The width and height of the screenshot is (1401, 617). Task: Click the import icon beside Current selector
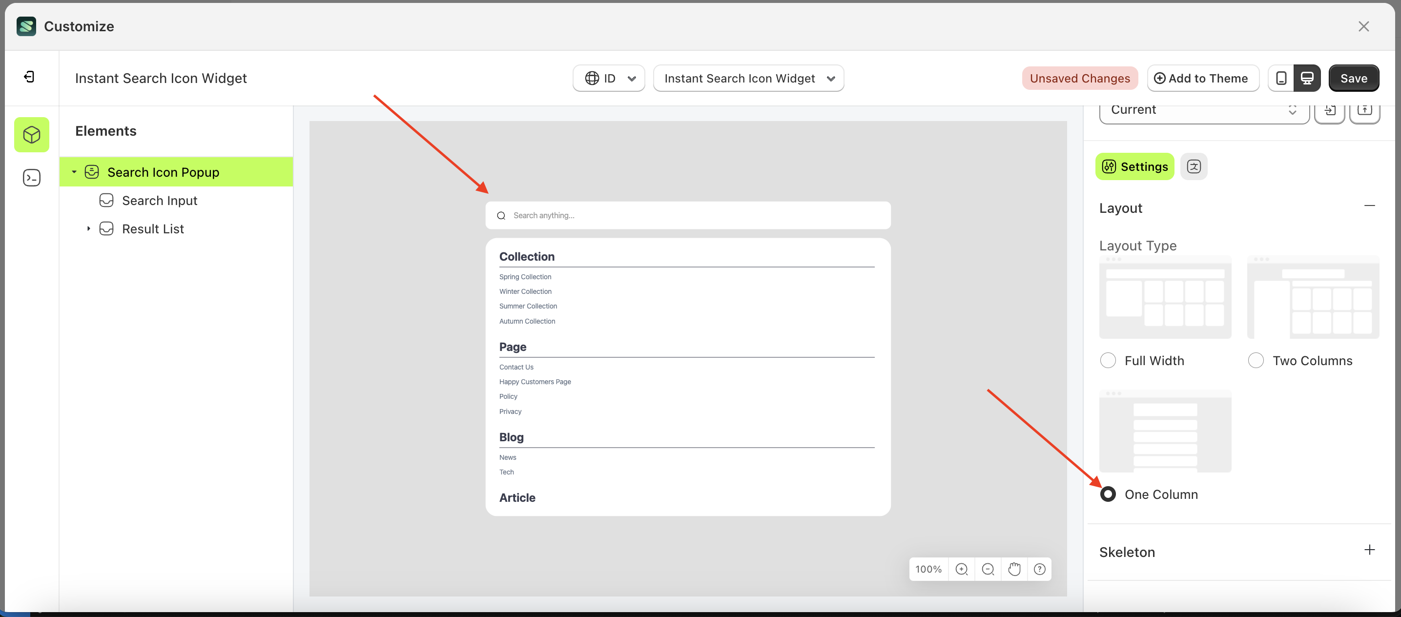coord(1330,110)
